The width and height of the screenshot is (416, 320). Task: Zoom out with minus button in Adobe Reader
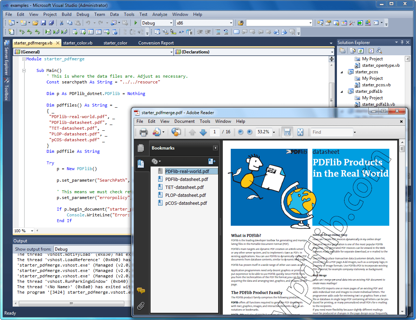[x=240, y=132]
